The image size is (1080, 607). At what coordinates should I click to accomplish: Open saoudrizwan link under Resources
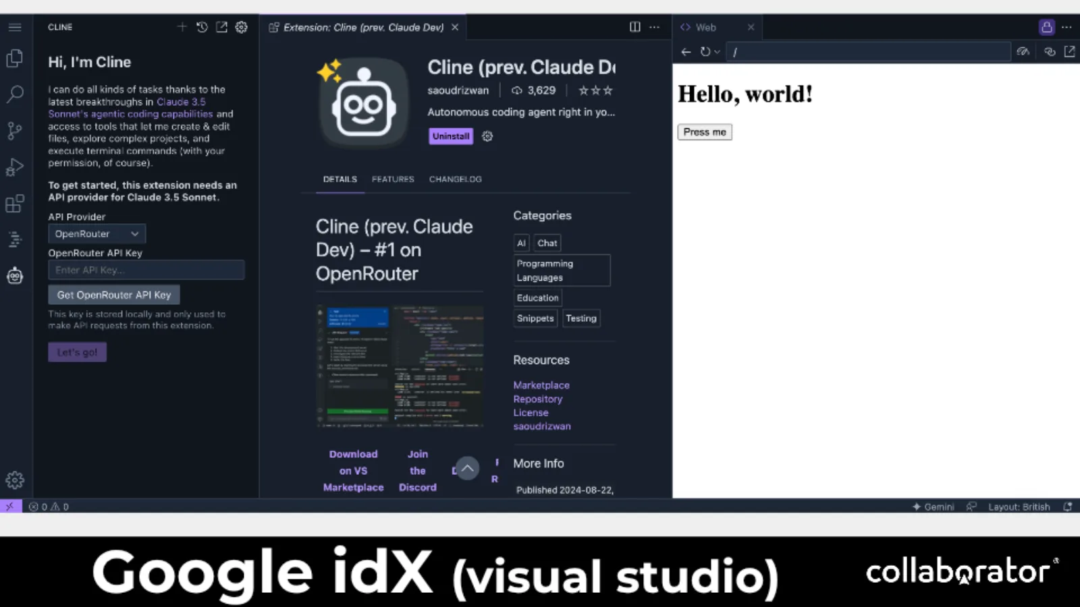pyautogui.click(x=542, y=426)
